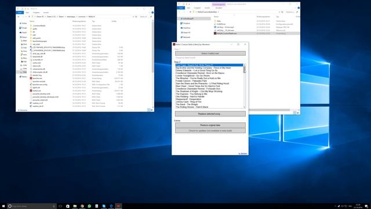Select 'Dewey Edwards - I Let a Good Thing Go By'
371x209 pixels.
coord(197,70)
